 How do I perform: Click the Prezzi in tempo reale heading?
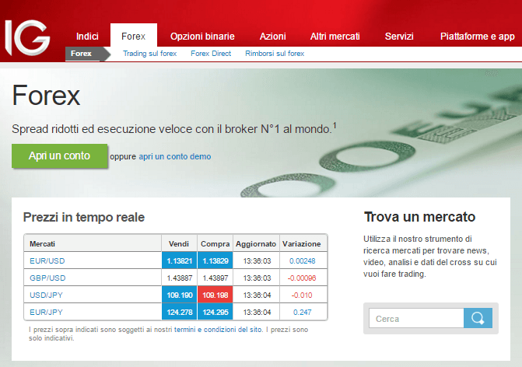pos(84,217)
